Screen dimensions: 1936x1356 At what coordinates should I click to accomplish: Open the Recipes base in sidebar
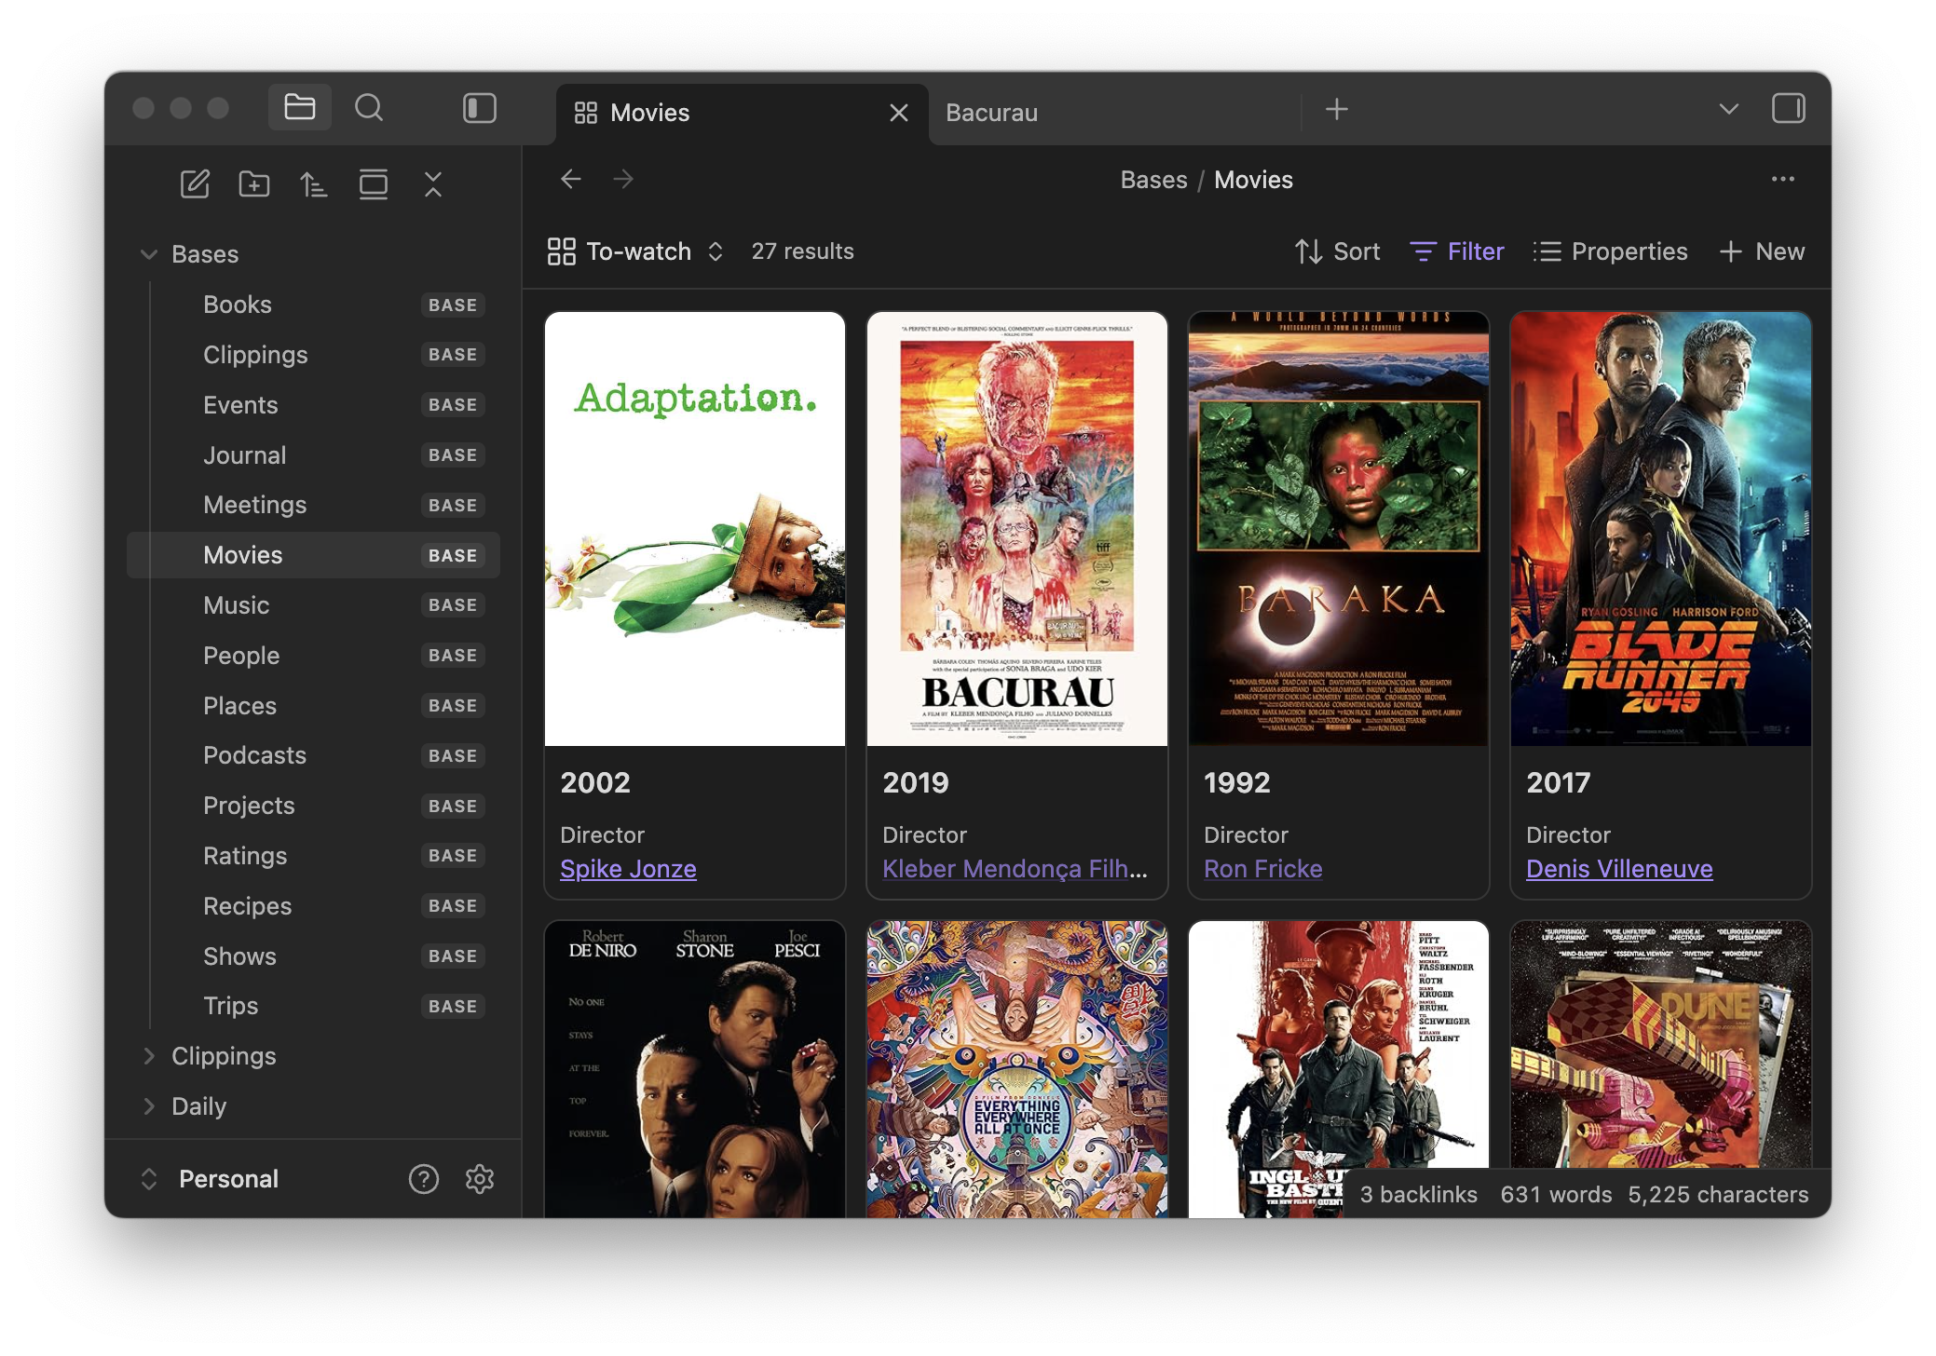pos(248,906)
